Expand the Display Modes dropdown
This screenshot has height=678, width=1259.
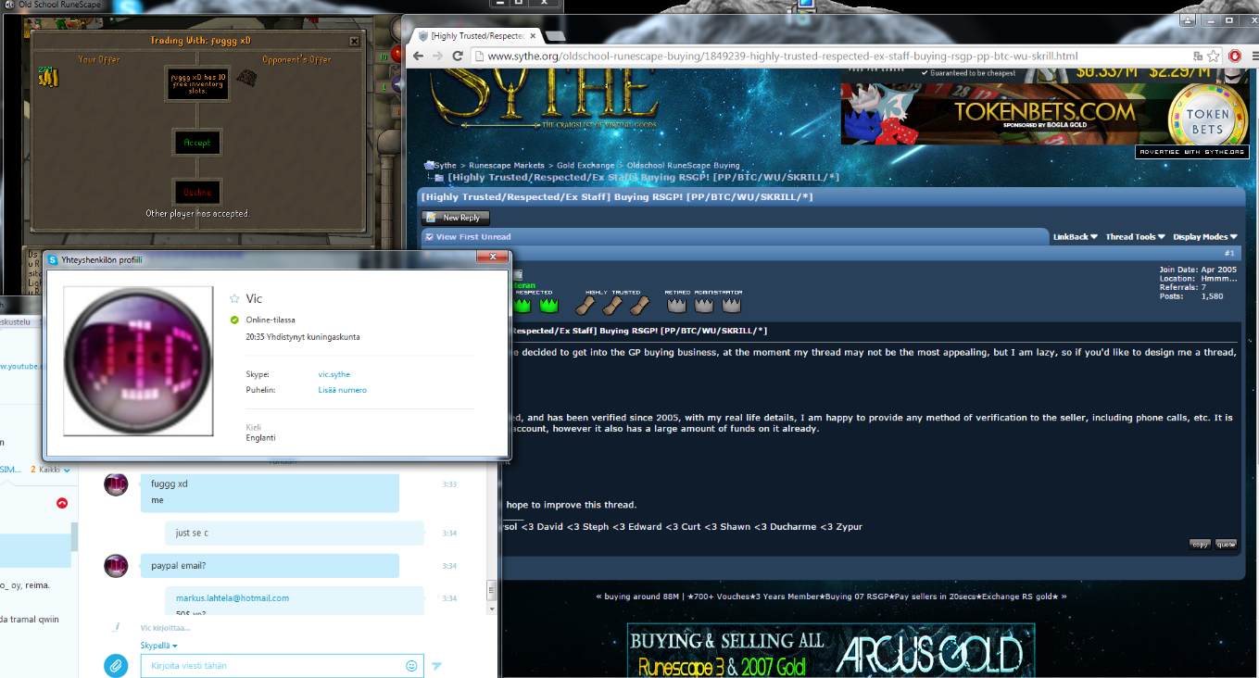point(1205,237)
